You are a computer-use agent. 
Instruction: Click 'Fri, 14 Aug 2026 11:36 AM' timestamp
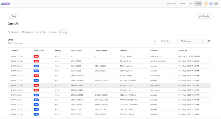click(x=188, y=76)
